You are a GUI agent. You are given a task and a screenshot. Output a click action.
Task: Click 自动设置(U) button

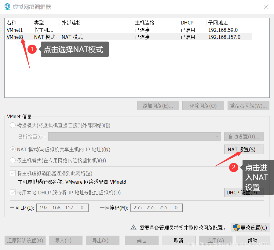pyautogui.click(x=244, y=136)
